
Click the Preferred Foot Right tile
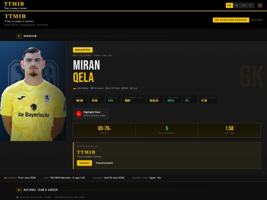coord(134,99)
